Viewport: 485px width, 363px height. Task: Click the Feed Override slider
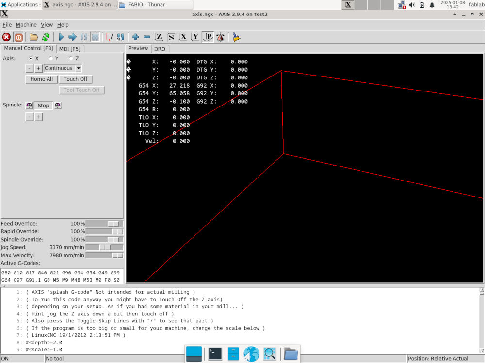pos(104,224)
